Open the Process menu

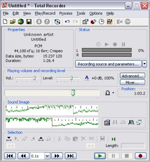pos(66,13)
